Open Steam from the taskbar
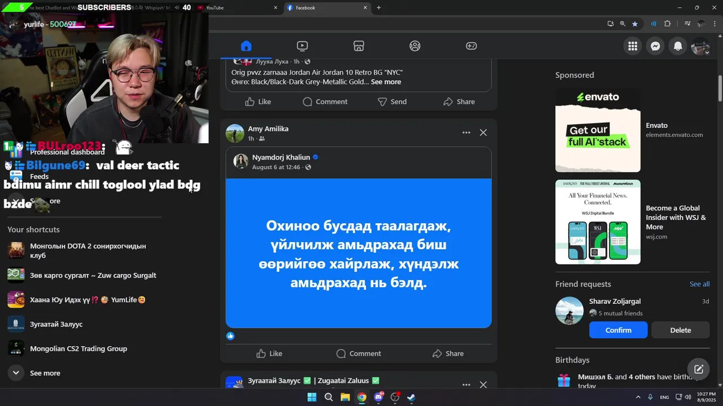 click(411, 397)
